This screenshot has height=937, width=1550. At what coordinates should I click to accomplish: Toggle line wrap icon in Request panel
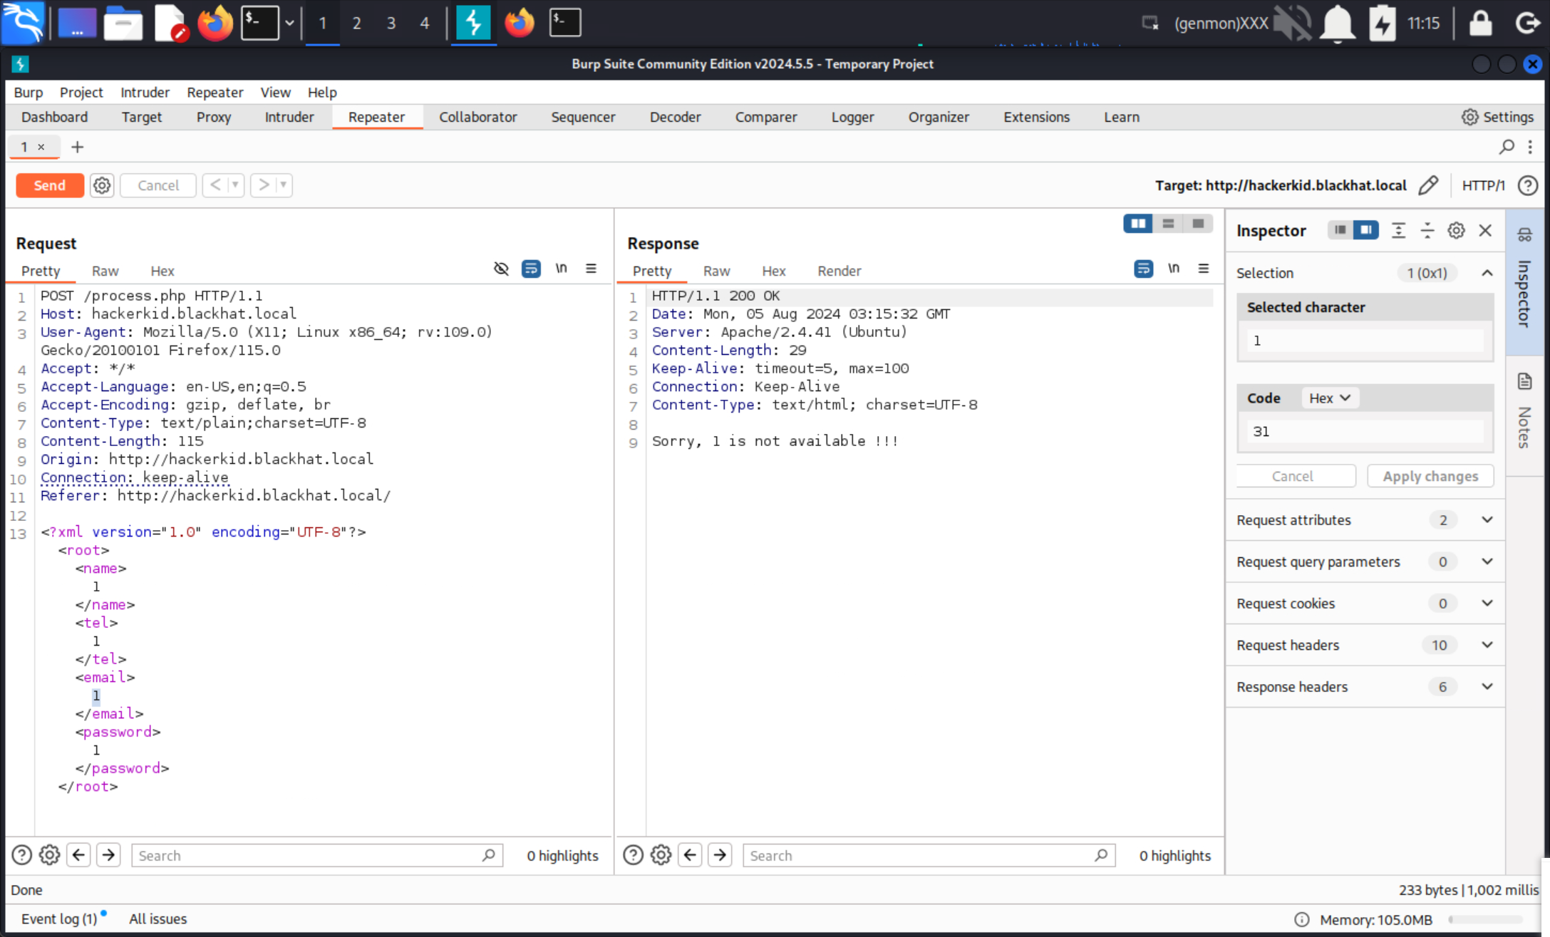click(531, 269)
